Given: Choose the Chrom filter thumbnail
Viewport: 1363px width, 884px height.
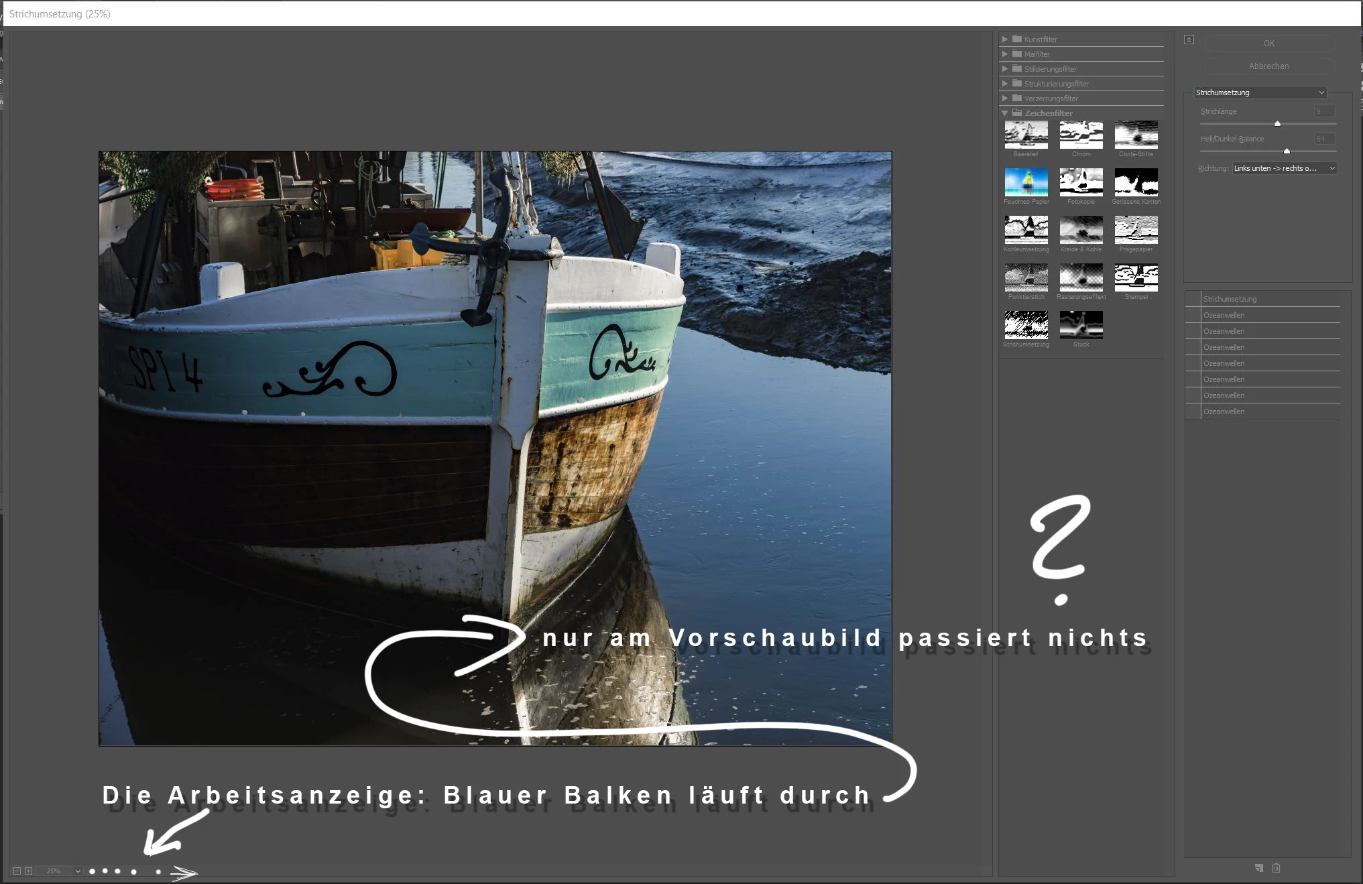Looking at the screenshot, I should click(x=1081, y=135).
